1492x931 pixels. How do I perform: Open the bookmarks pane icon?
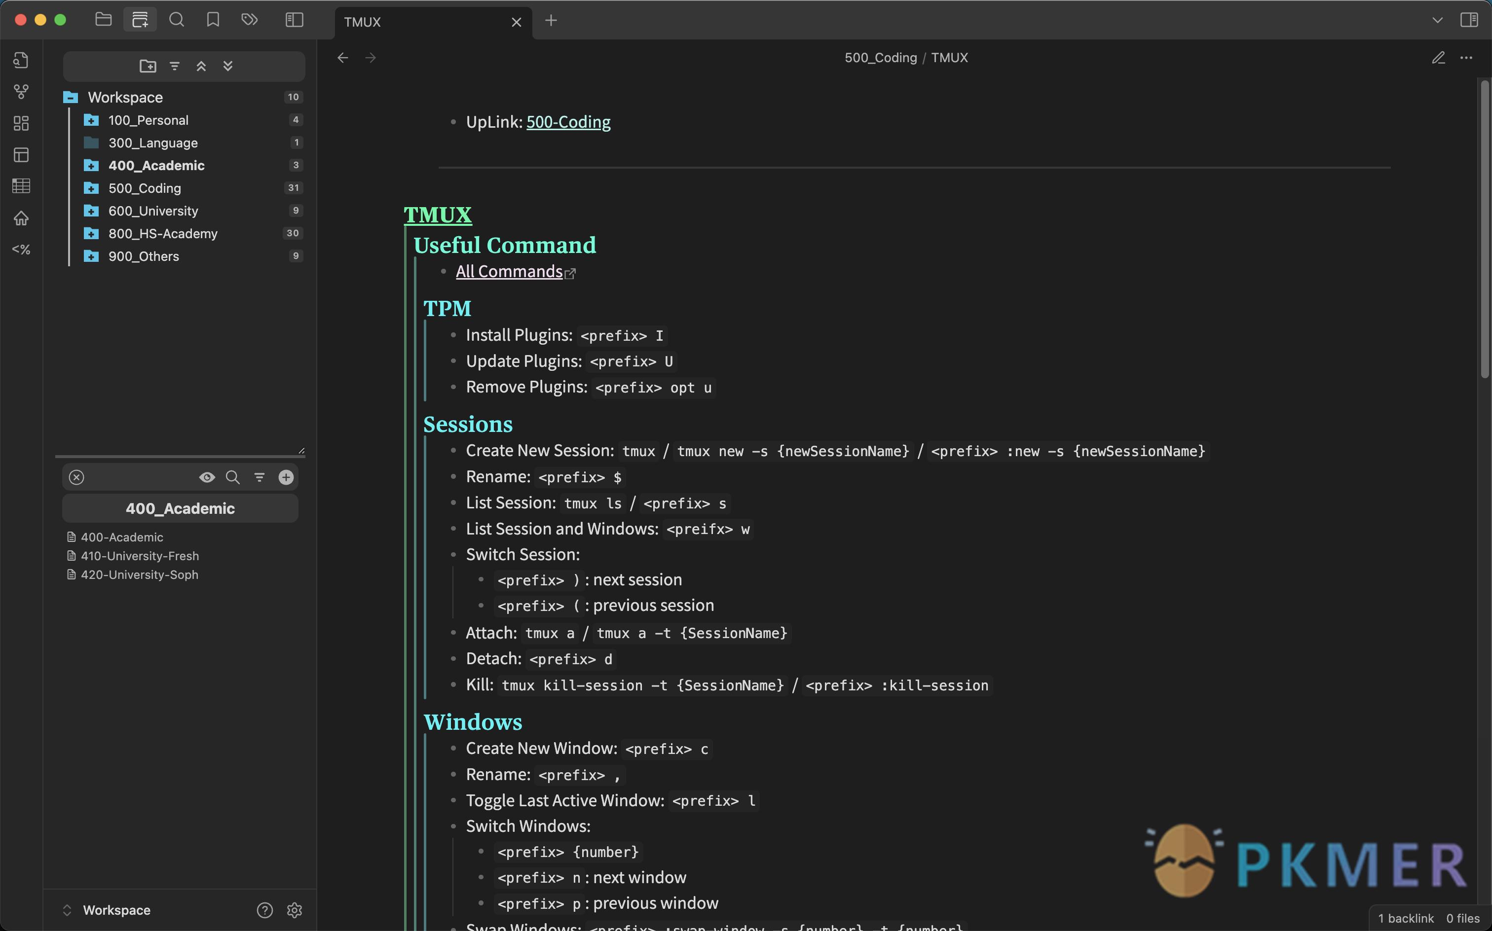tap(213, 20)
